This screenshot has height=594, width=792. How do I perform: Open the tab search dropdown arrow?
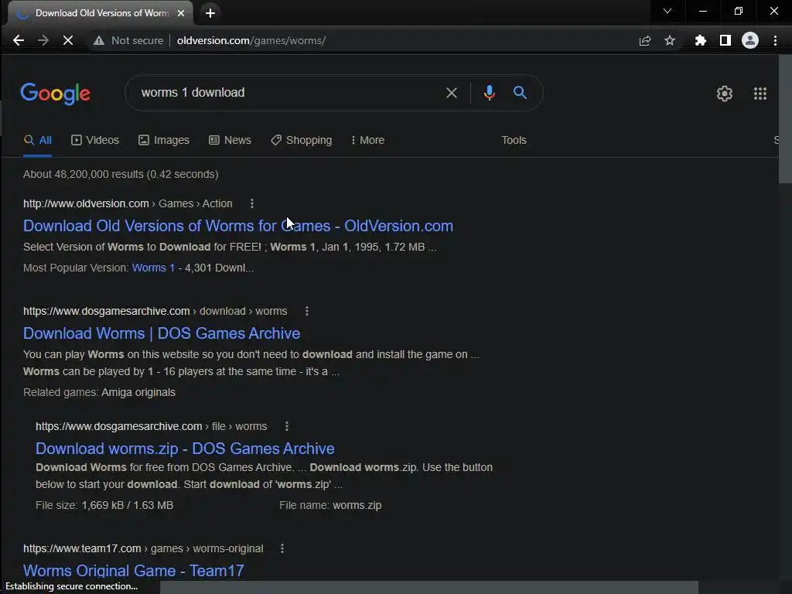pyautogui.click(x=667, y=11)
